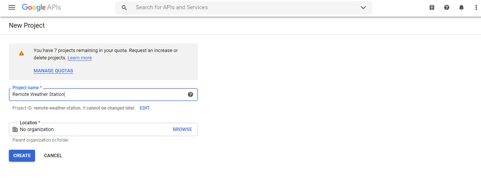Open the gift icon in the header
The width and height of the screenshot is (481, 194).
432,7
